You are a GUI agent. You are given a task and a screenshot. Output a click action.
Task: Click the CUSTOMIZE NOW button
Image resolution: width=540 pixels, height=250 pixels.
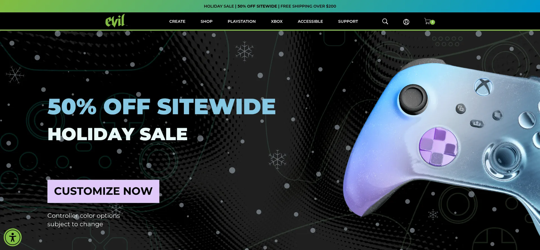point(103,191)
